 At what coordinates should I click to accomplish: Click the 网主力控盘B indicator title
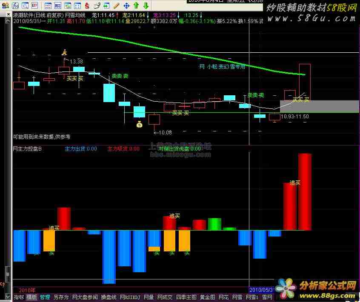coord(27,149)
